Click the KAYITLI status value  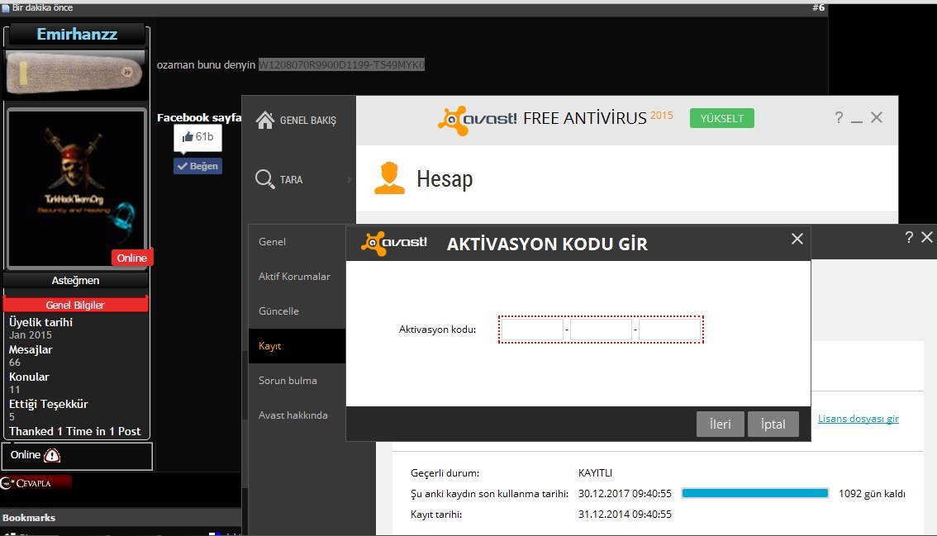click(x=595, y=472)
